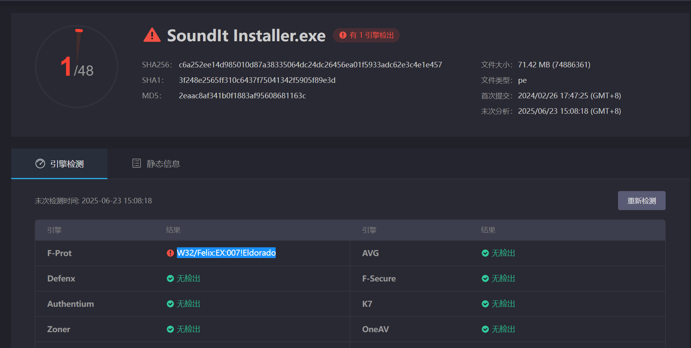Click the file type value pe
Viewport: 691px width, 348px height.
click(522, 80)
